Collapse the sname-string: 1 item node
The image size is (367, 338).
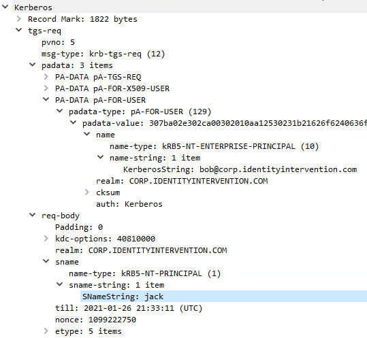coord(60,284)
